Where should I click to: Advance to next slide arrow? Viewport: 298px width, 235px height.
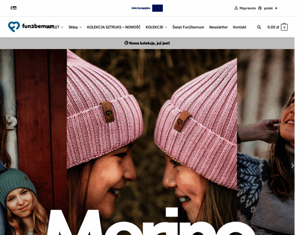(x=293, y=166)
